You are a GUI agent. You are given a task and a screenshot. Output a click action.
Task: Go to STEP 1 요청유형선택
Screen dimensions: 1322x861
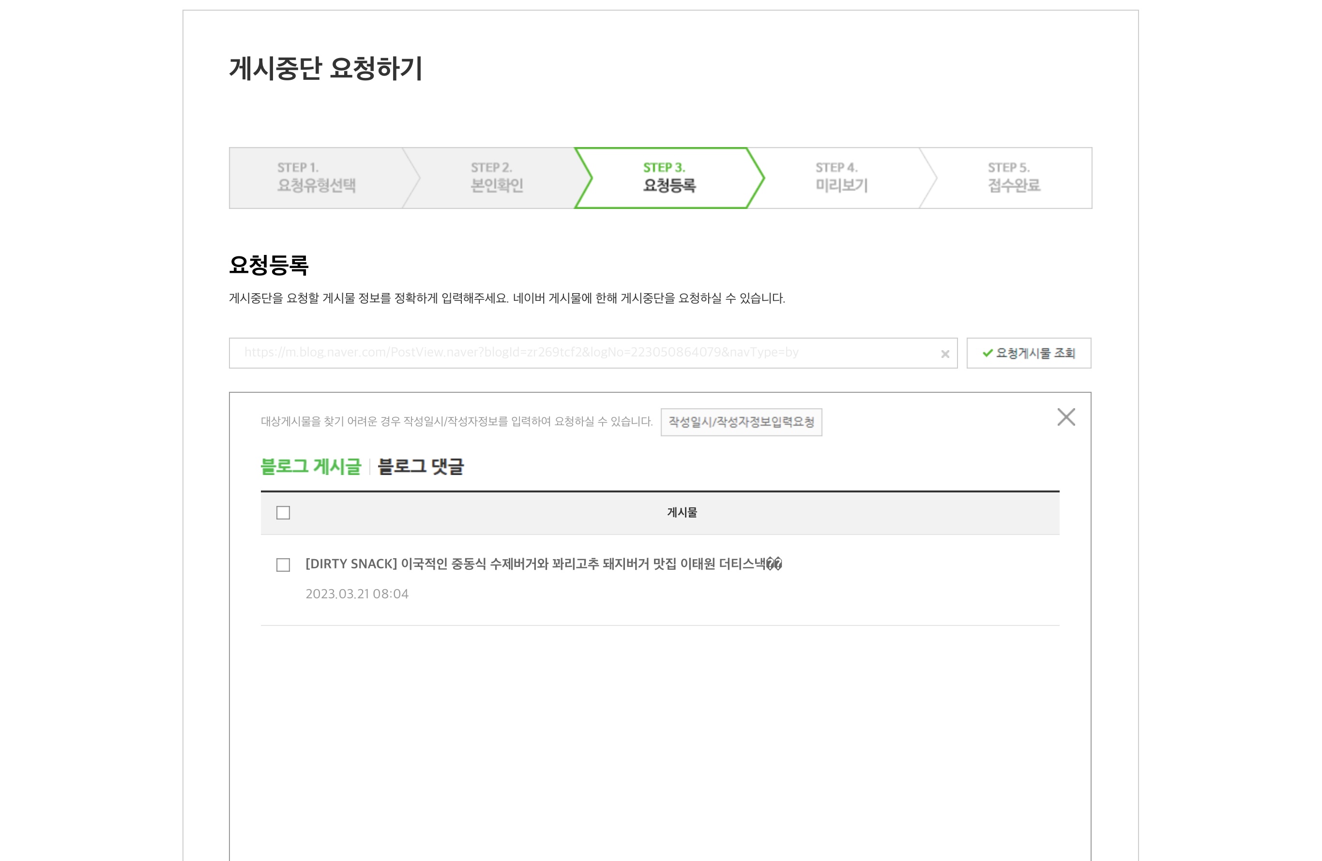[316, 178]
